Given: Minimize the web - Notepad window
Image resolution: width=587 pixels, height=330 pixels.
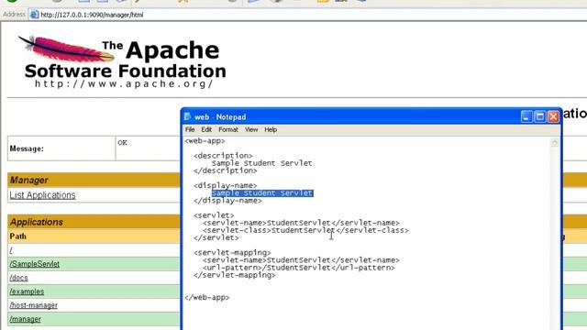Looking at the screenshot, I should click(x=526, y=116).
